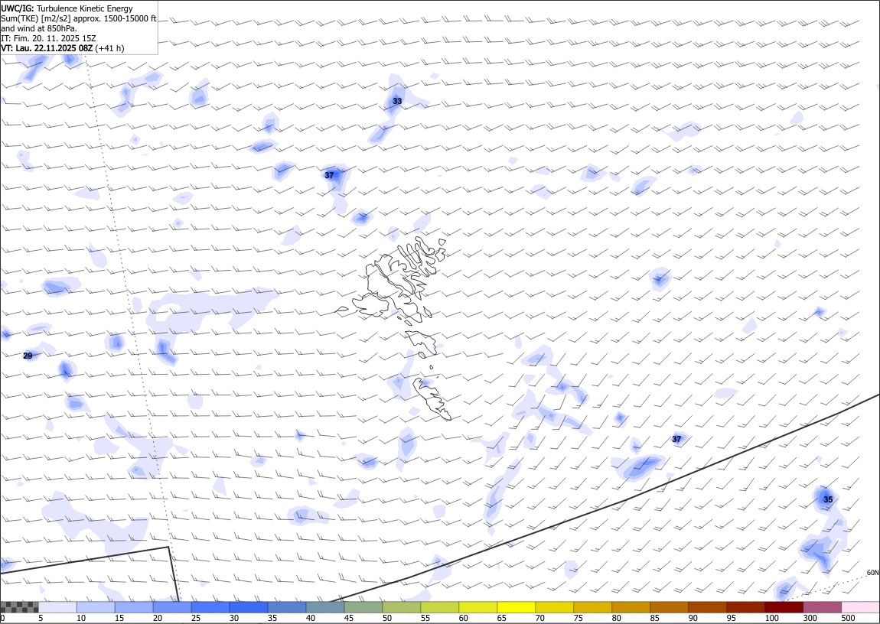Image resolution: width=880 pixels, height=624 pixels.
Task: Click the 90–95 rust legend swatch
Action: point(706,607)
